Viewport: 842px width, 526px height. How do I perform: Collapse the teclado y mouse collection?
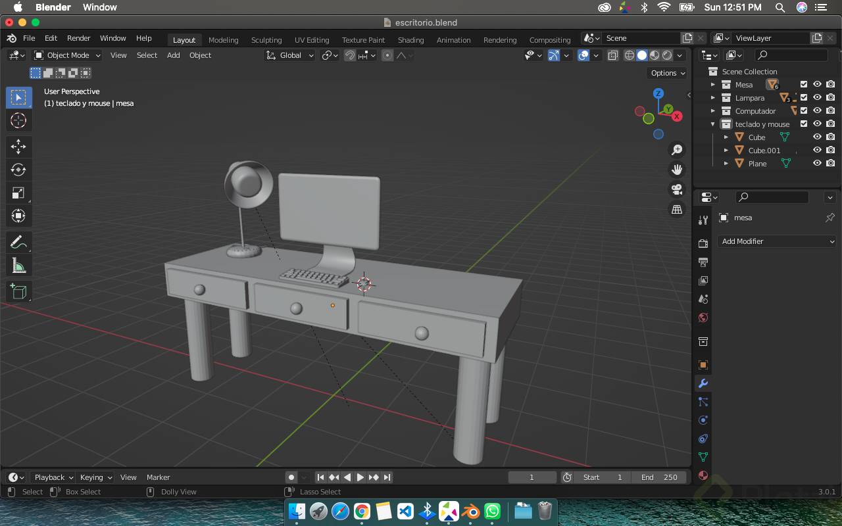pos(713,124)
